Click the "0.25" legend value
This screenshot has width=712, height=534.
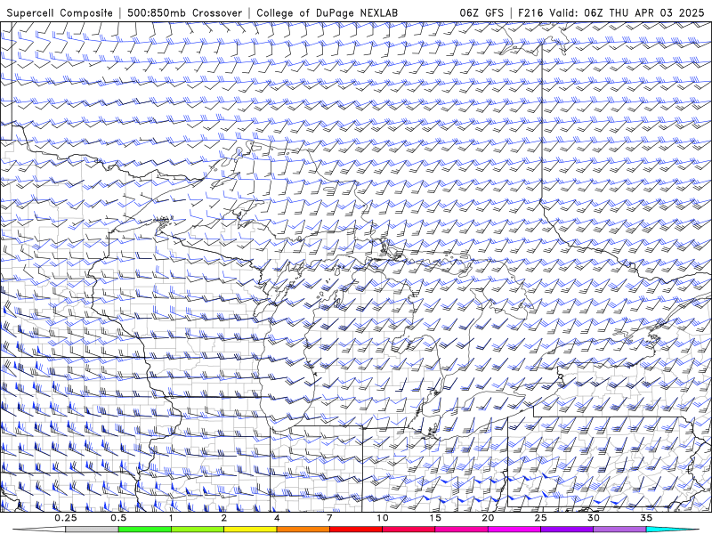point(66,518)
